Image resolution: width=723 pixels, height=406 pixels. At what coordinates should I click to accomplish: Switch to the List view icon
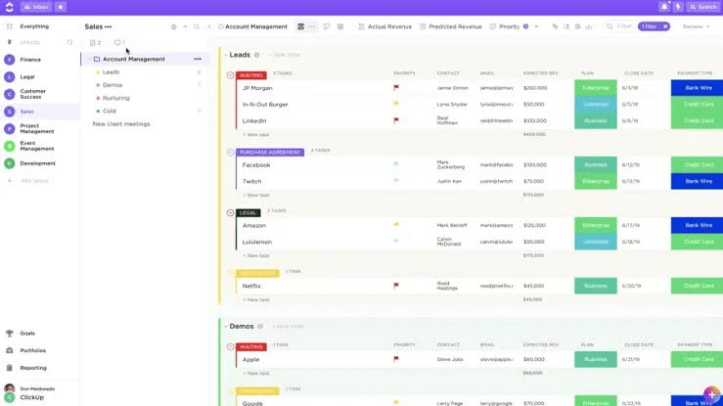[x=300, y=26]
